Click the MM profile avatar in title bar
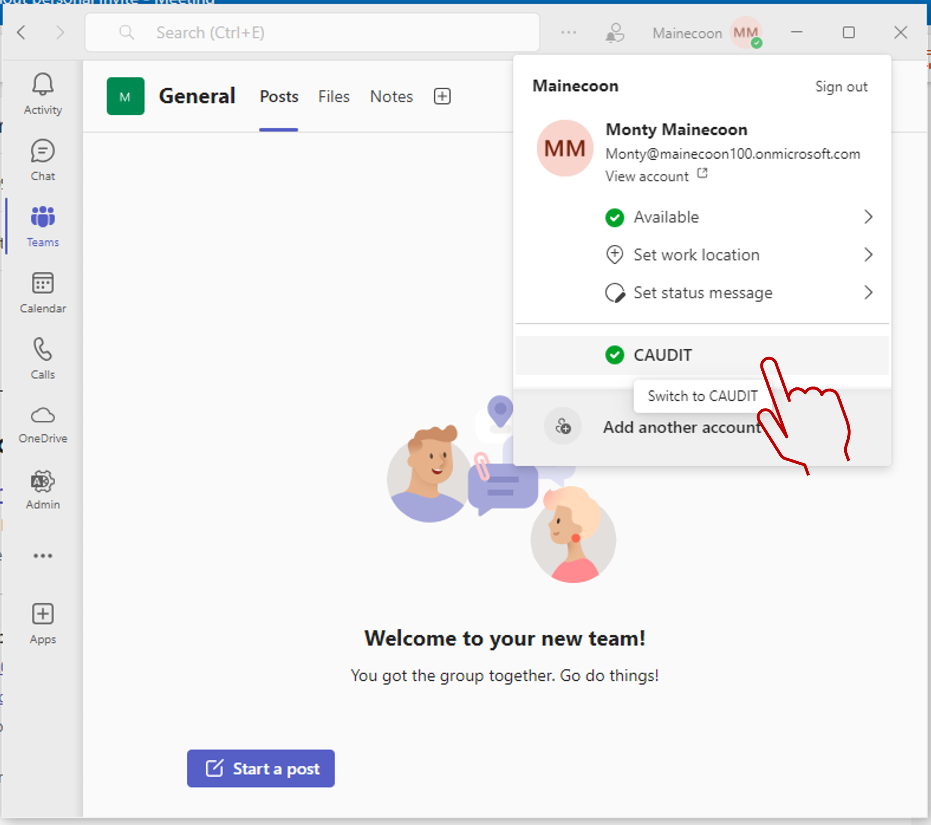The image size is (931, 825). pos(746,32)
